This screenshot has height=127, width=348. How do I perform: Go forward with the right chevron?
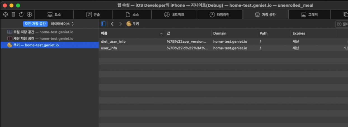[x=121, y=24]
